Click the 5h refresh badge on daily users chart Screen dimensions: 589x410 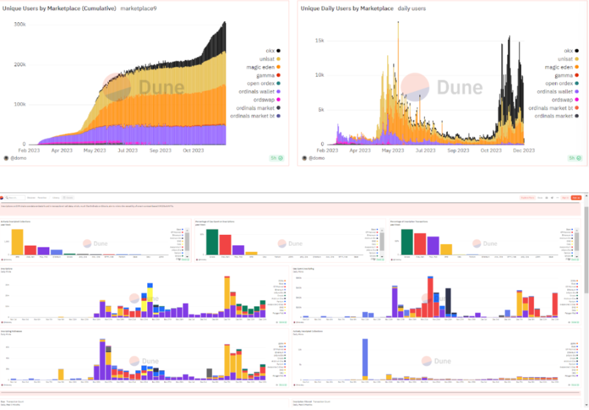[575, 158]
